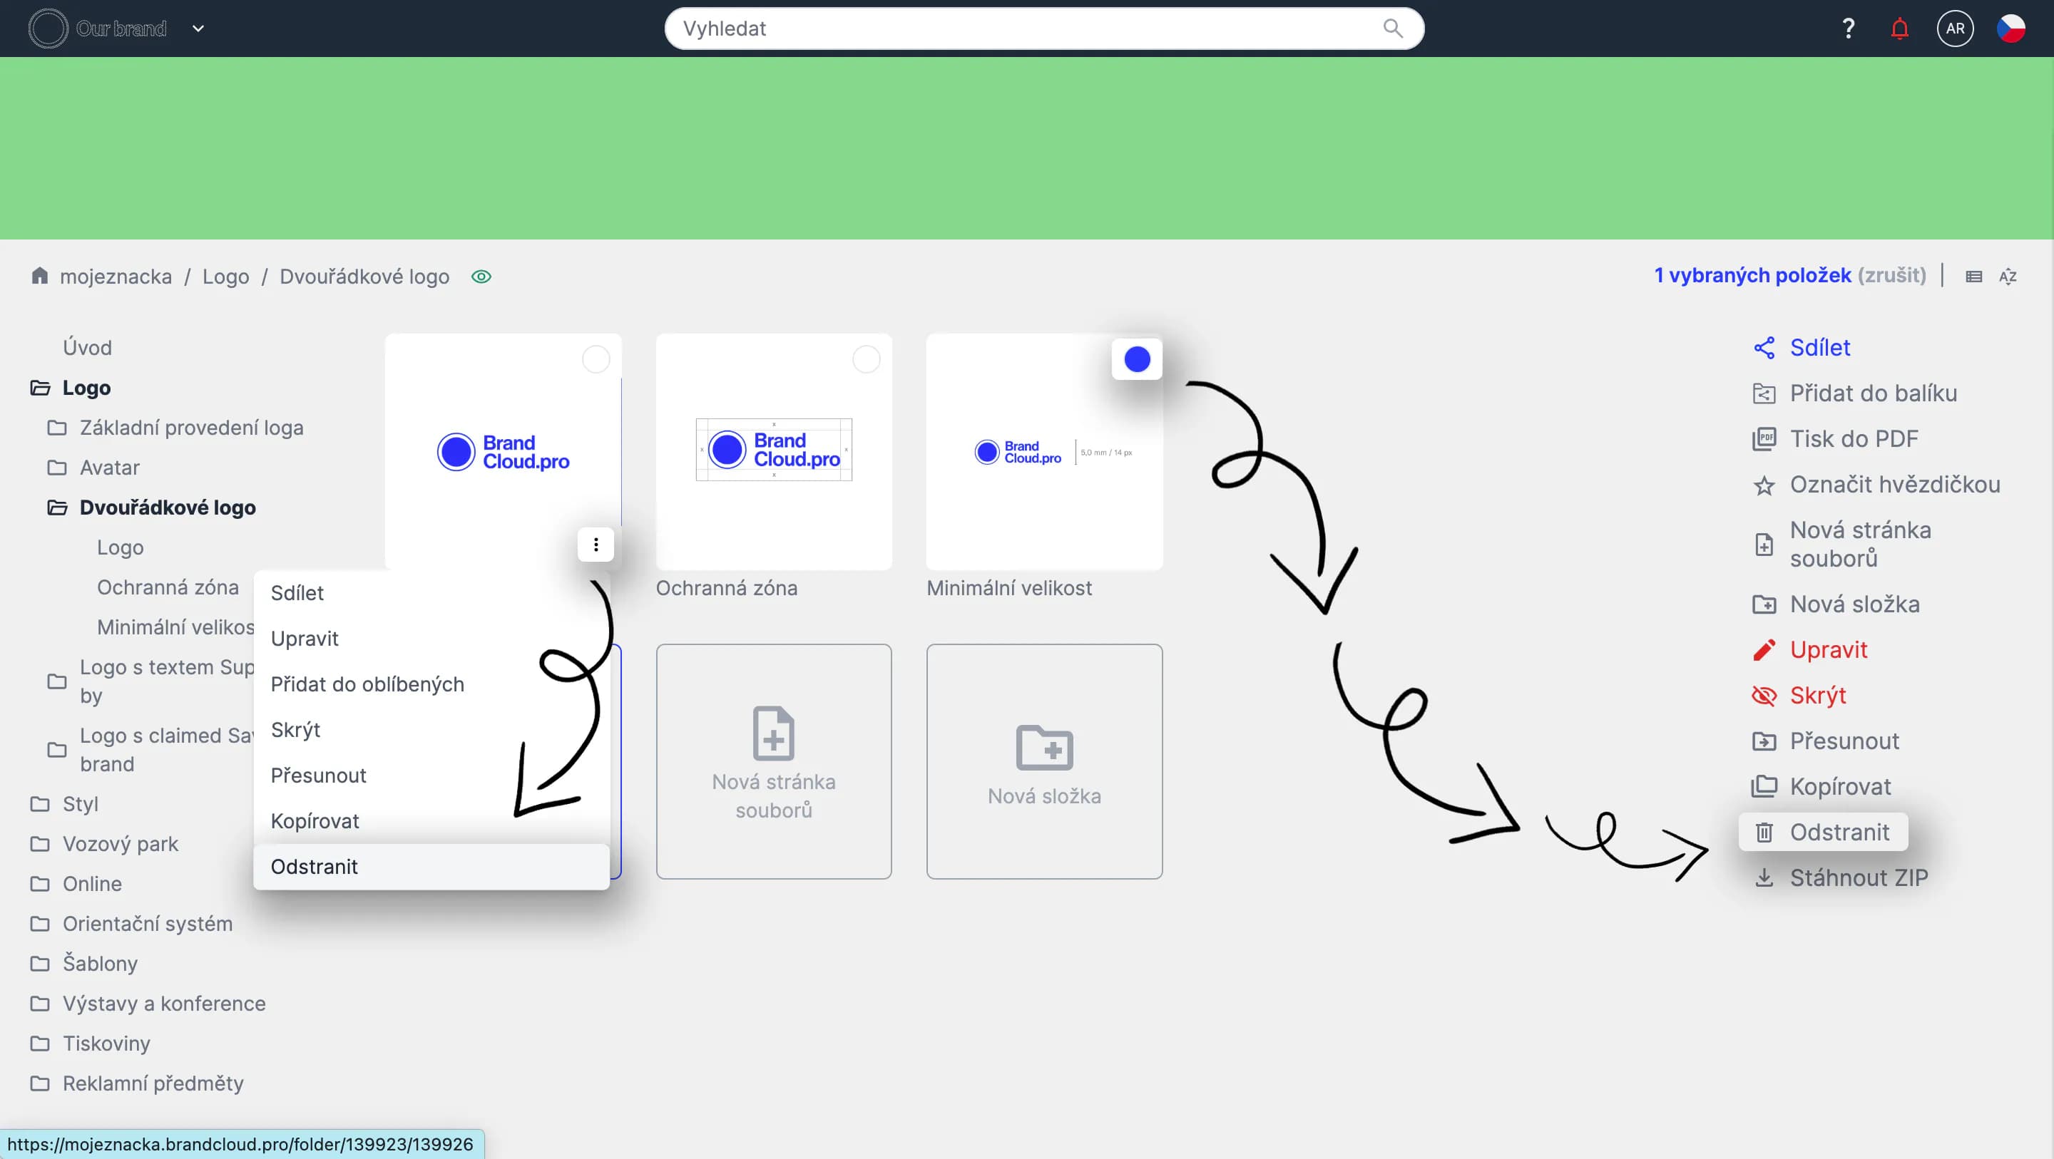This screenshot has height=1159, width=2054.
Task: Click the zrušit link to cancel selection
Action: [x=1891, y=276]
